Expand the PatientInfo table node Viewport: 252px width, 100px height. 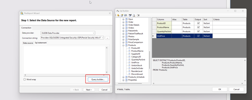(123, 31)
